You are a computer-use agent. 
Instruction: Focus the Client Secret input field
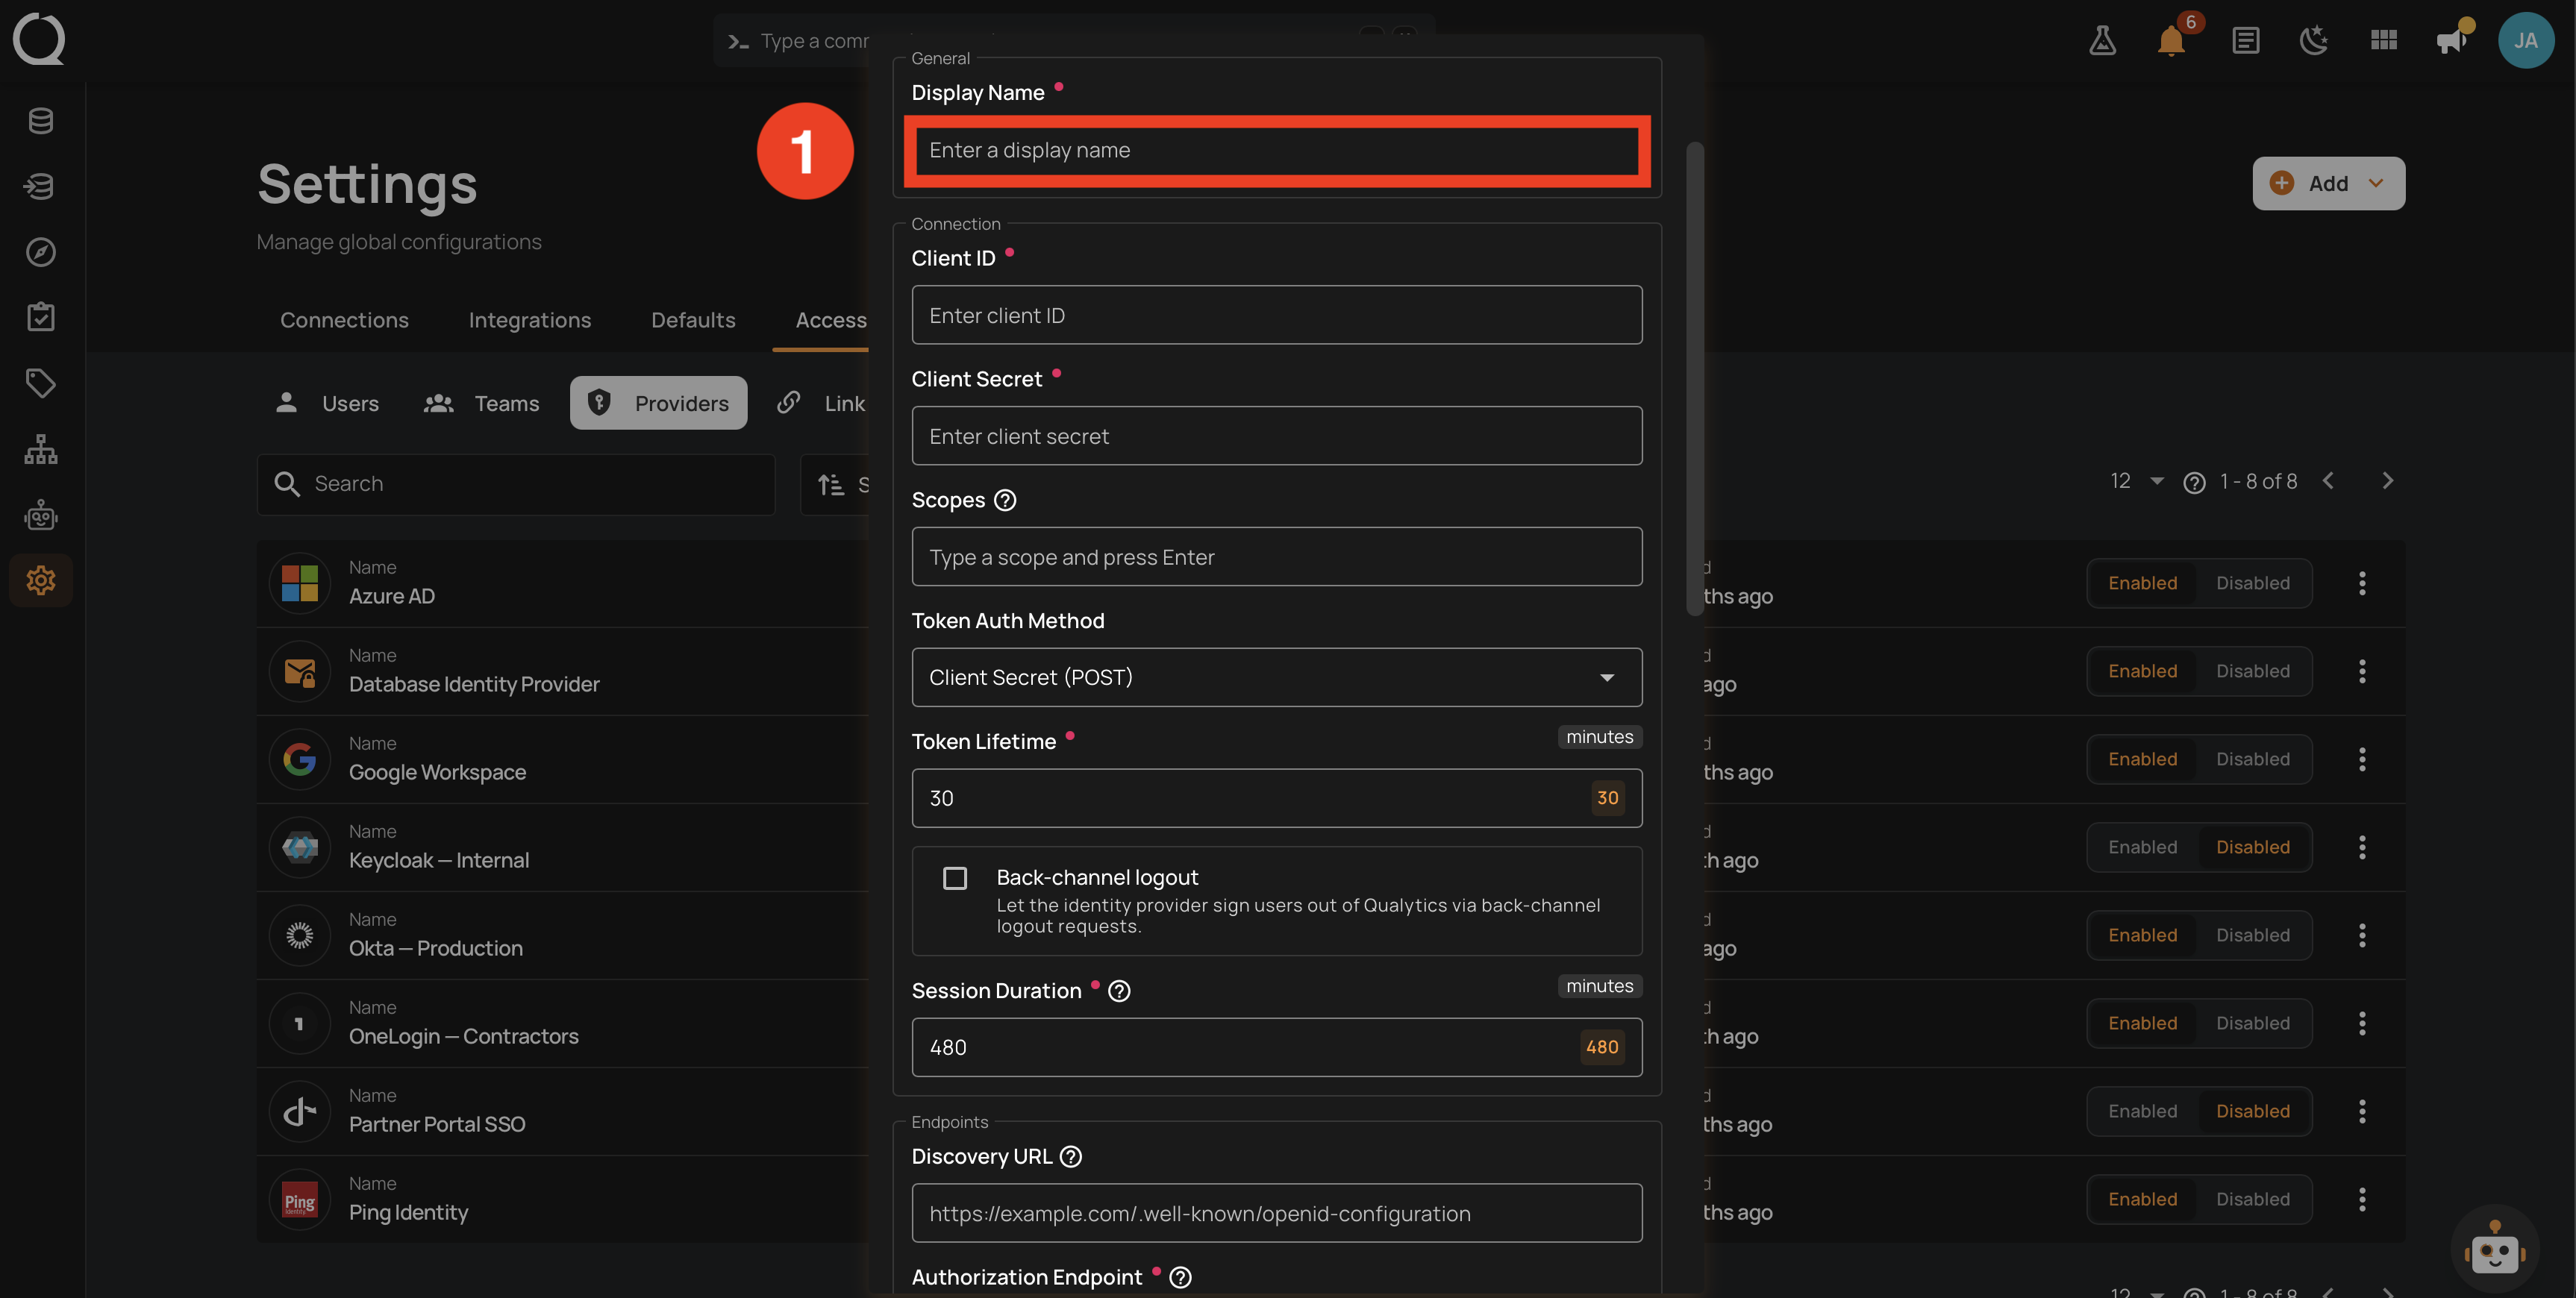point(1276,436)
